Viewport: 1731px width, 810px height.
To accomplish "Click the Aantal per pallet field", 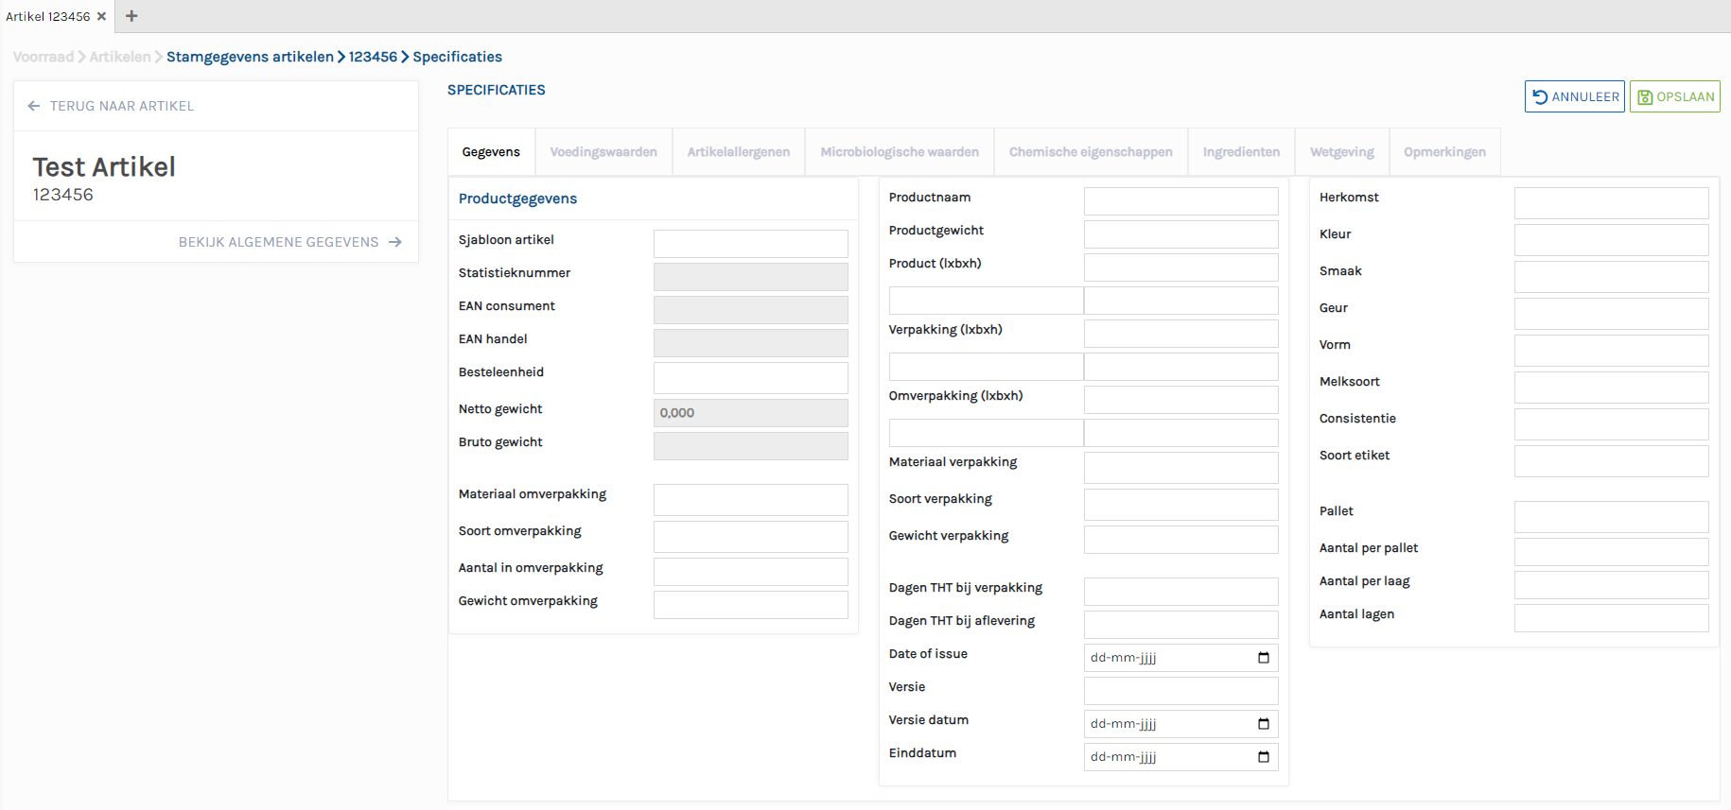I will coord(1611,552).
